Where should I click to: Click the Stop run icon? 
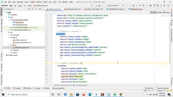(147, 5)
